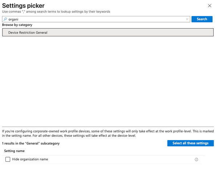Screen dimensions: 218x172
Task: Click Select all these settings
Action: [190, 143]
